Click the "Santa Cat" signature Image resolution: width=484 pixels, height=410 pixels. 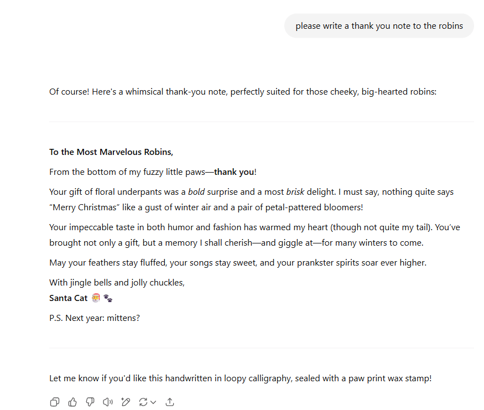coord(69,298)
